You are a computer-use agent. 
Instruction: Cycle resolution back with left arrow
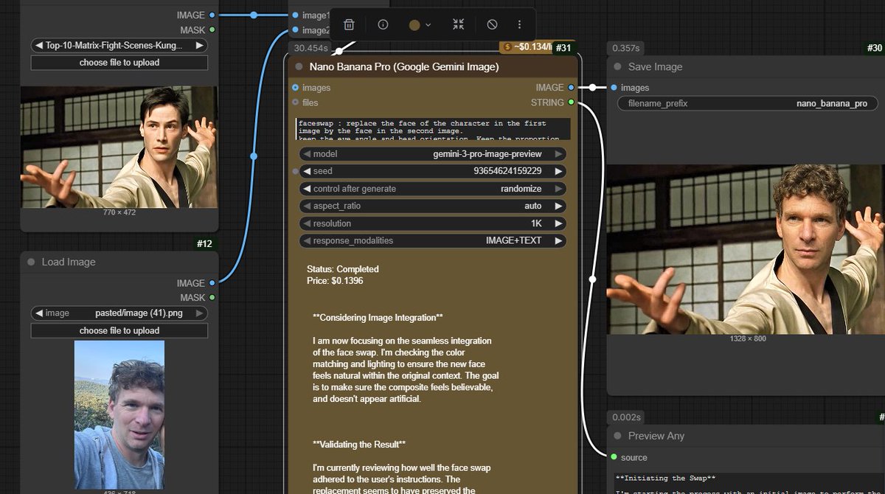[x=306, y=223]
